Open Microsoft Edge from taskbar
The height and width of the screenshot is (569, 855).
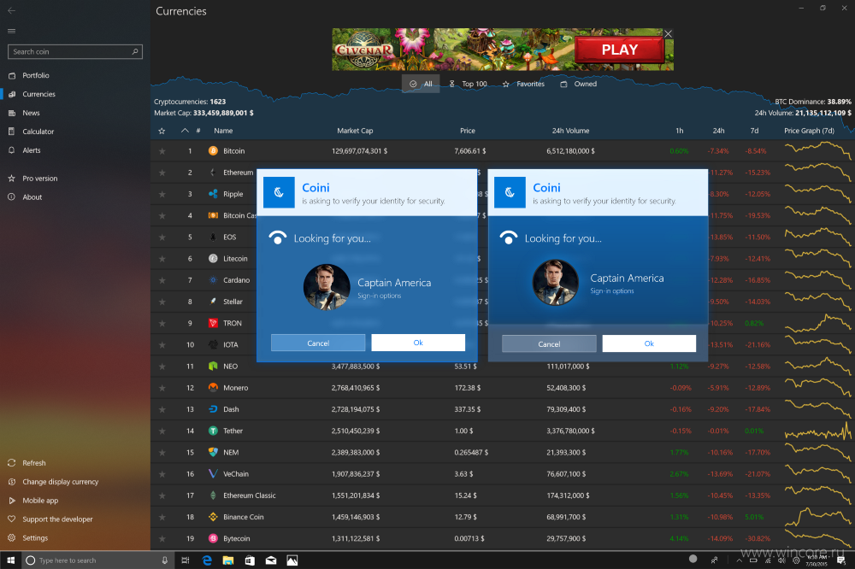click(207, 560)
